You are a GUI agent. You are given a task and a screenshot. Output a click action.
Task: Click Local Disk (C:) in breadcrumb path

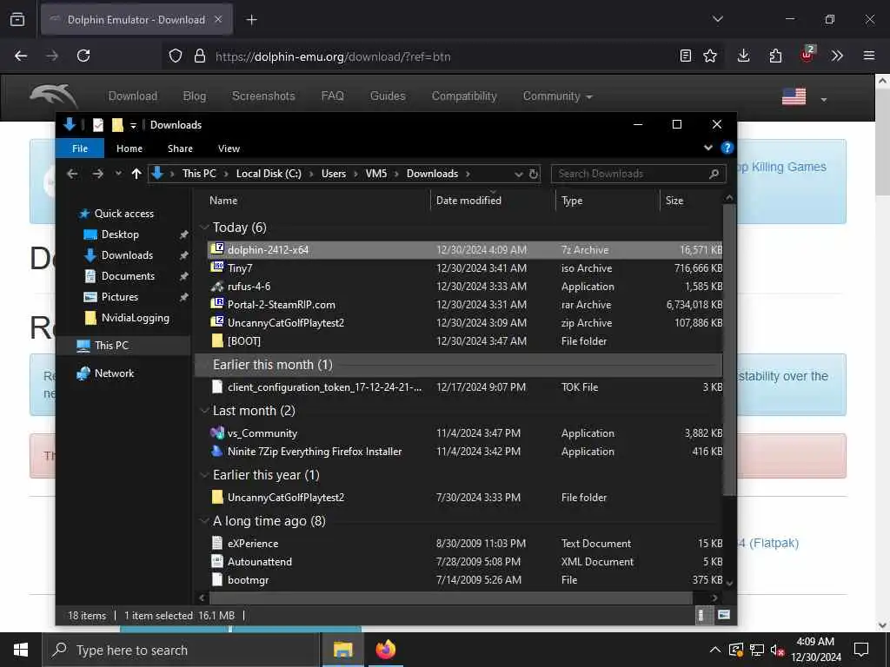(269, 174)
